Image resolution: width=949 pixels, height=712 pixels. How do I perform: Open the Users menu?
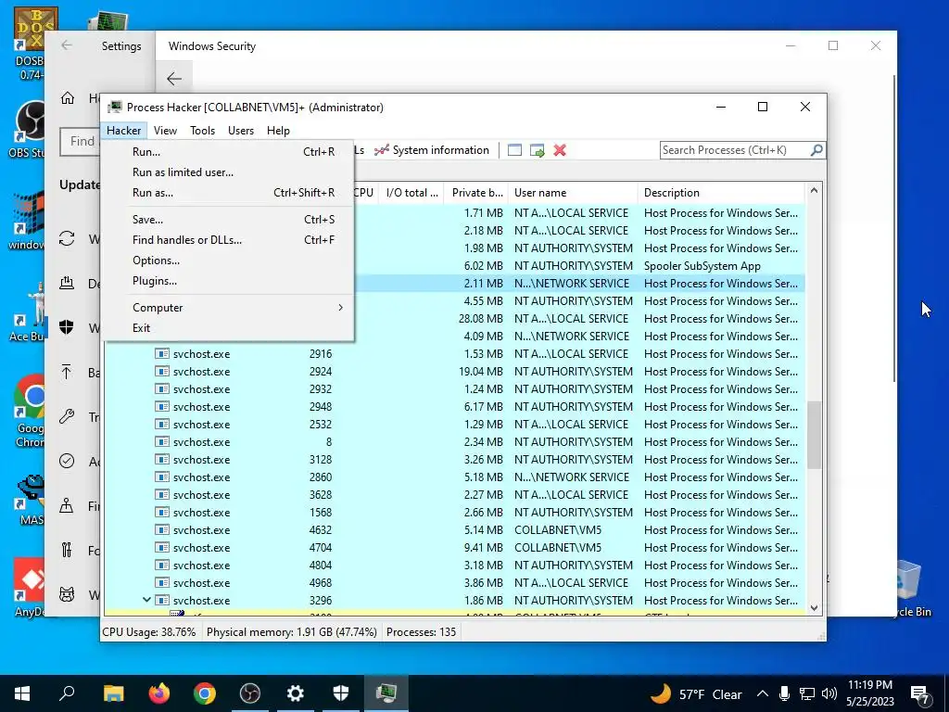tap(241, 130)
